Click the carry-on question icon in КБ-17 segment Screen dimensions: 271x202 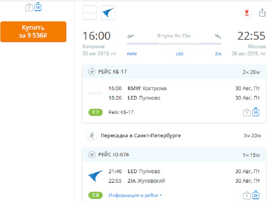point(247,113)
